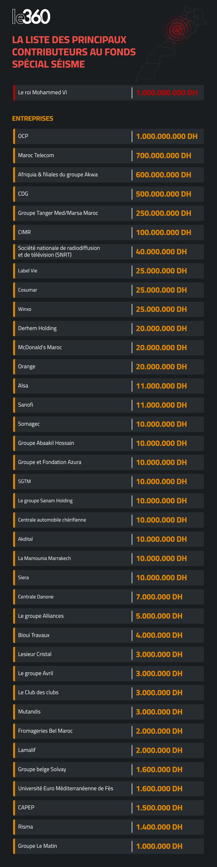Screen dimensions: 217x867
Task: Click the La Mamounia Marrakech entry
Action: point(44,558)
